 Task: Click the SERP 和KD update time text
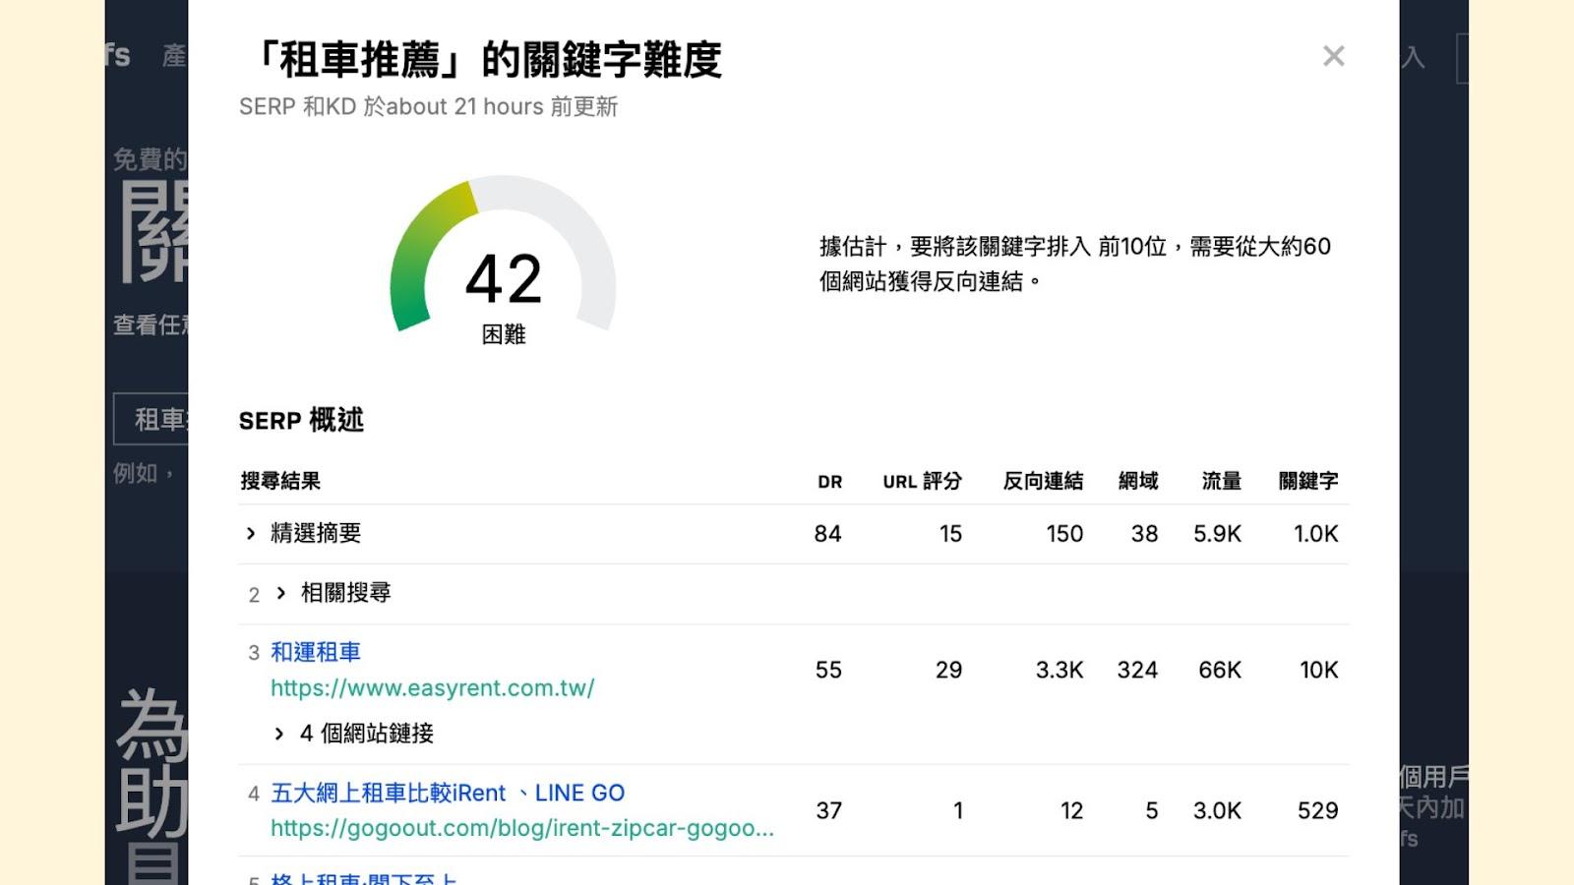click(429, 106)
